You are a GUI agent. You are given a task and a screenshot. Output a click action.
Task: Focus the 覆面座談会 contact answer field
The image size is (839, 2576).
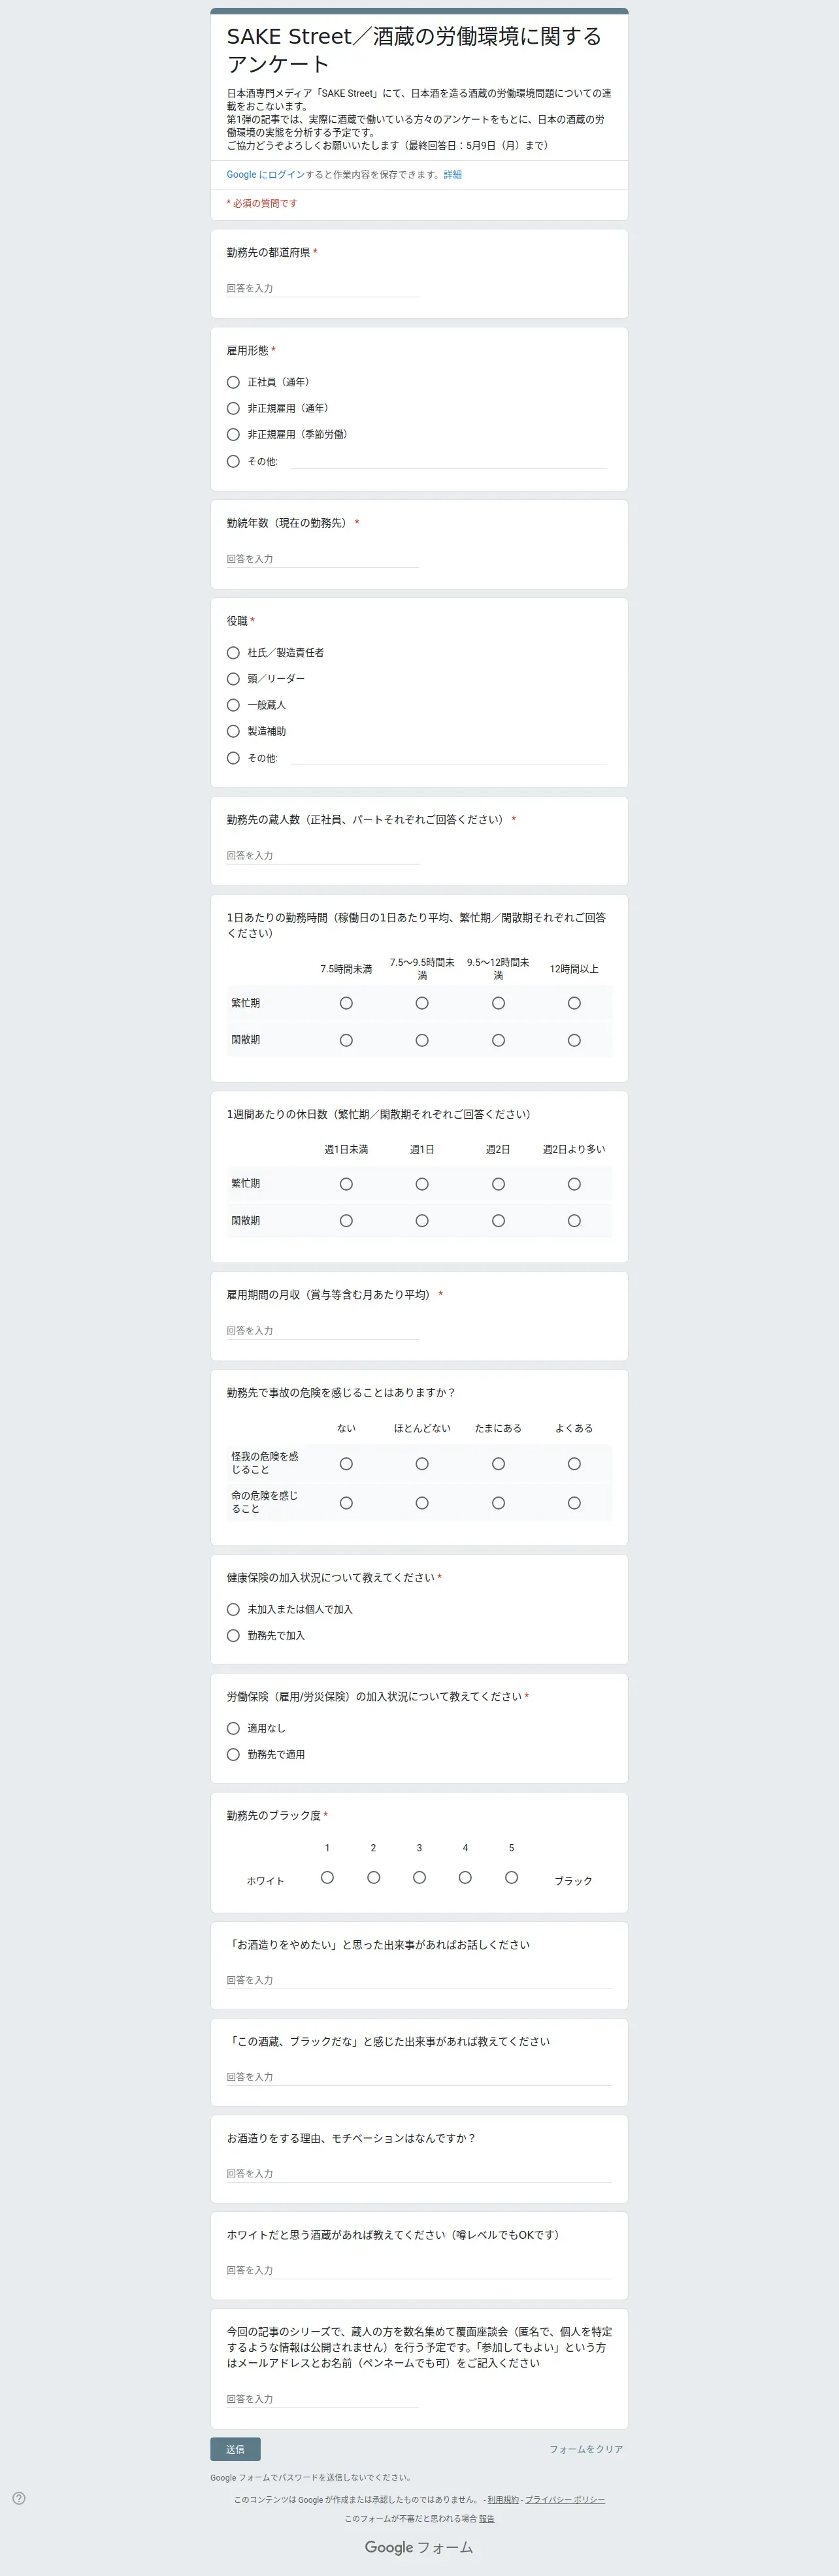(x=322, y=2398)
